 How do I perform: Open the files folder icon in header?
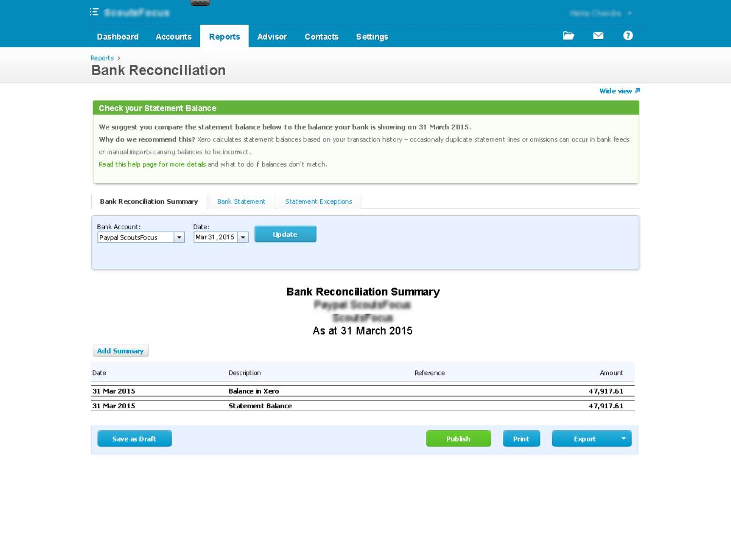[568, 35]
